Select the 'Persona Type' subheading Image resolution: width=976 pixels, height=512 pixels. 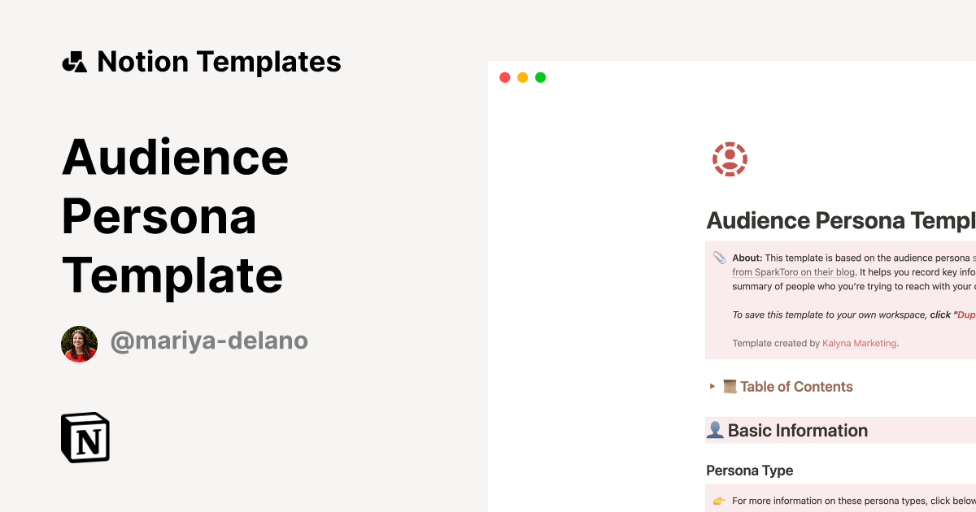pyautogui.click(x=749, y=471)
